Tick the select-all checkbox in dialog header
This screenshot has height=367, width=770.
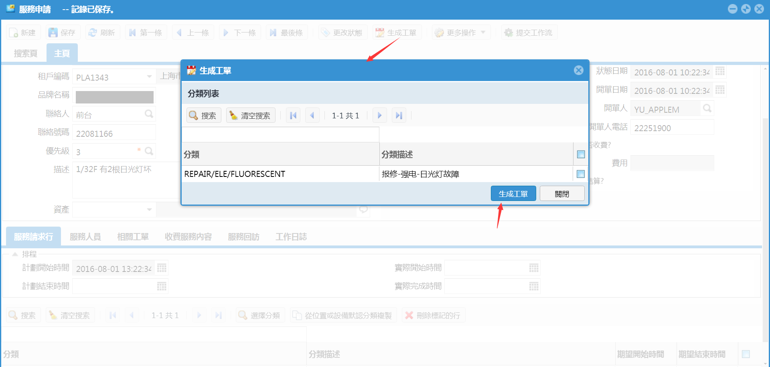point(581,154)
